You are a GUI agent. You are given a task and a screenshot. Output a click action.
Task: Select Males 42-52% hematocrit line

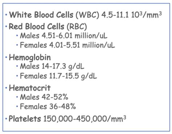pos(44,97)
